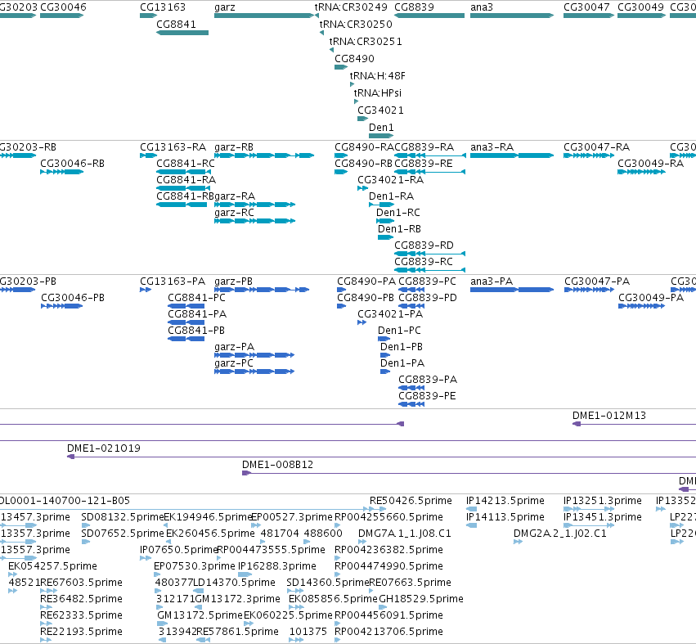Click the CG8841 gene label

coord(176,24)
